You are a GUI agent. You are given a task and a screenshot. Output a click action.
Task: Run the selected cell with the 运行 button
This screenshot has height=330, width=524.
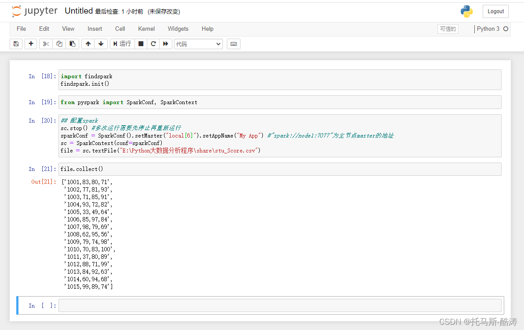point(122,44)
